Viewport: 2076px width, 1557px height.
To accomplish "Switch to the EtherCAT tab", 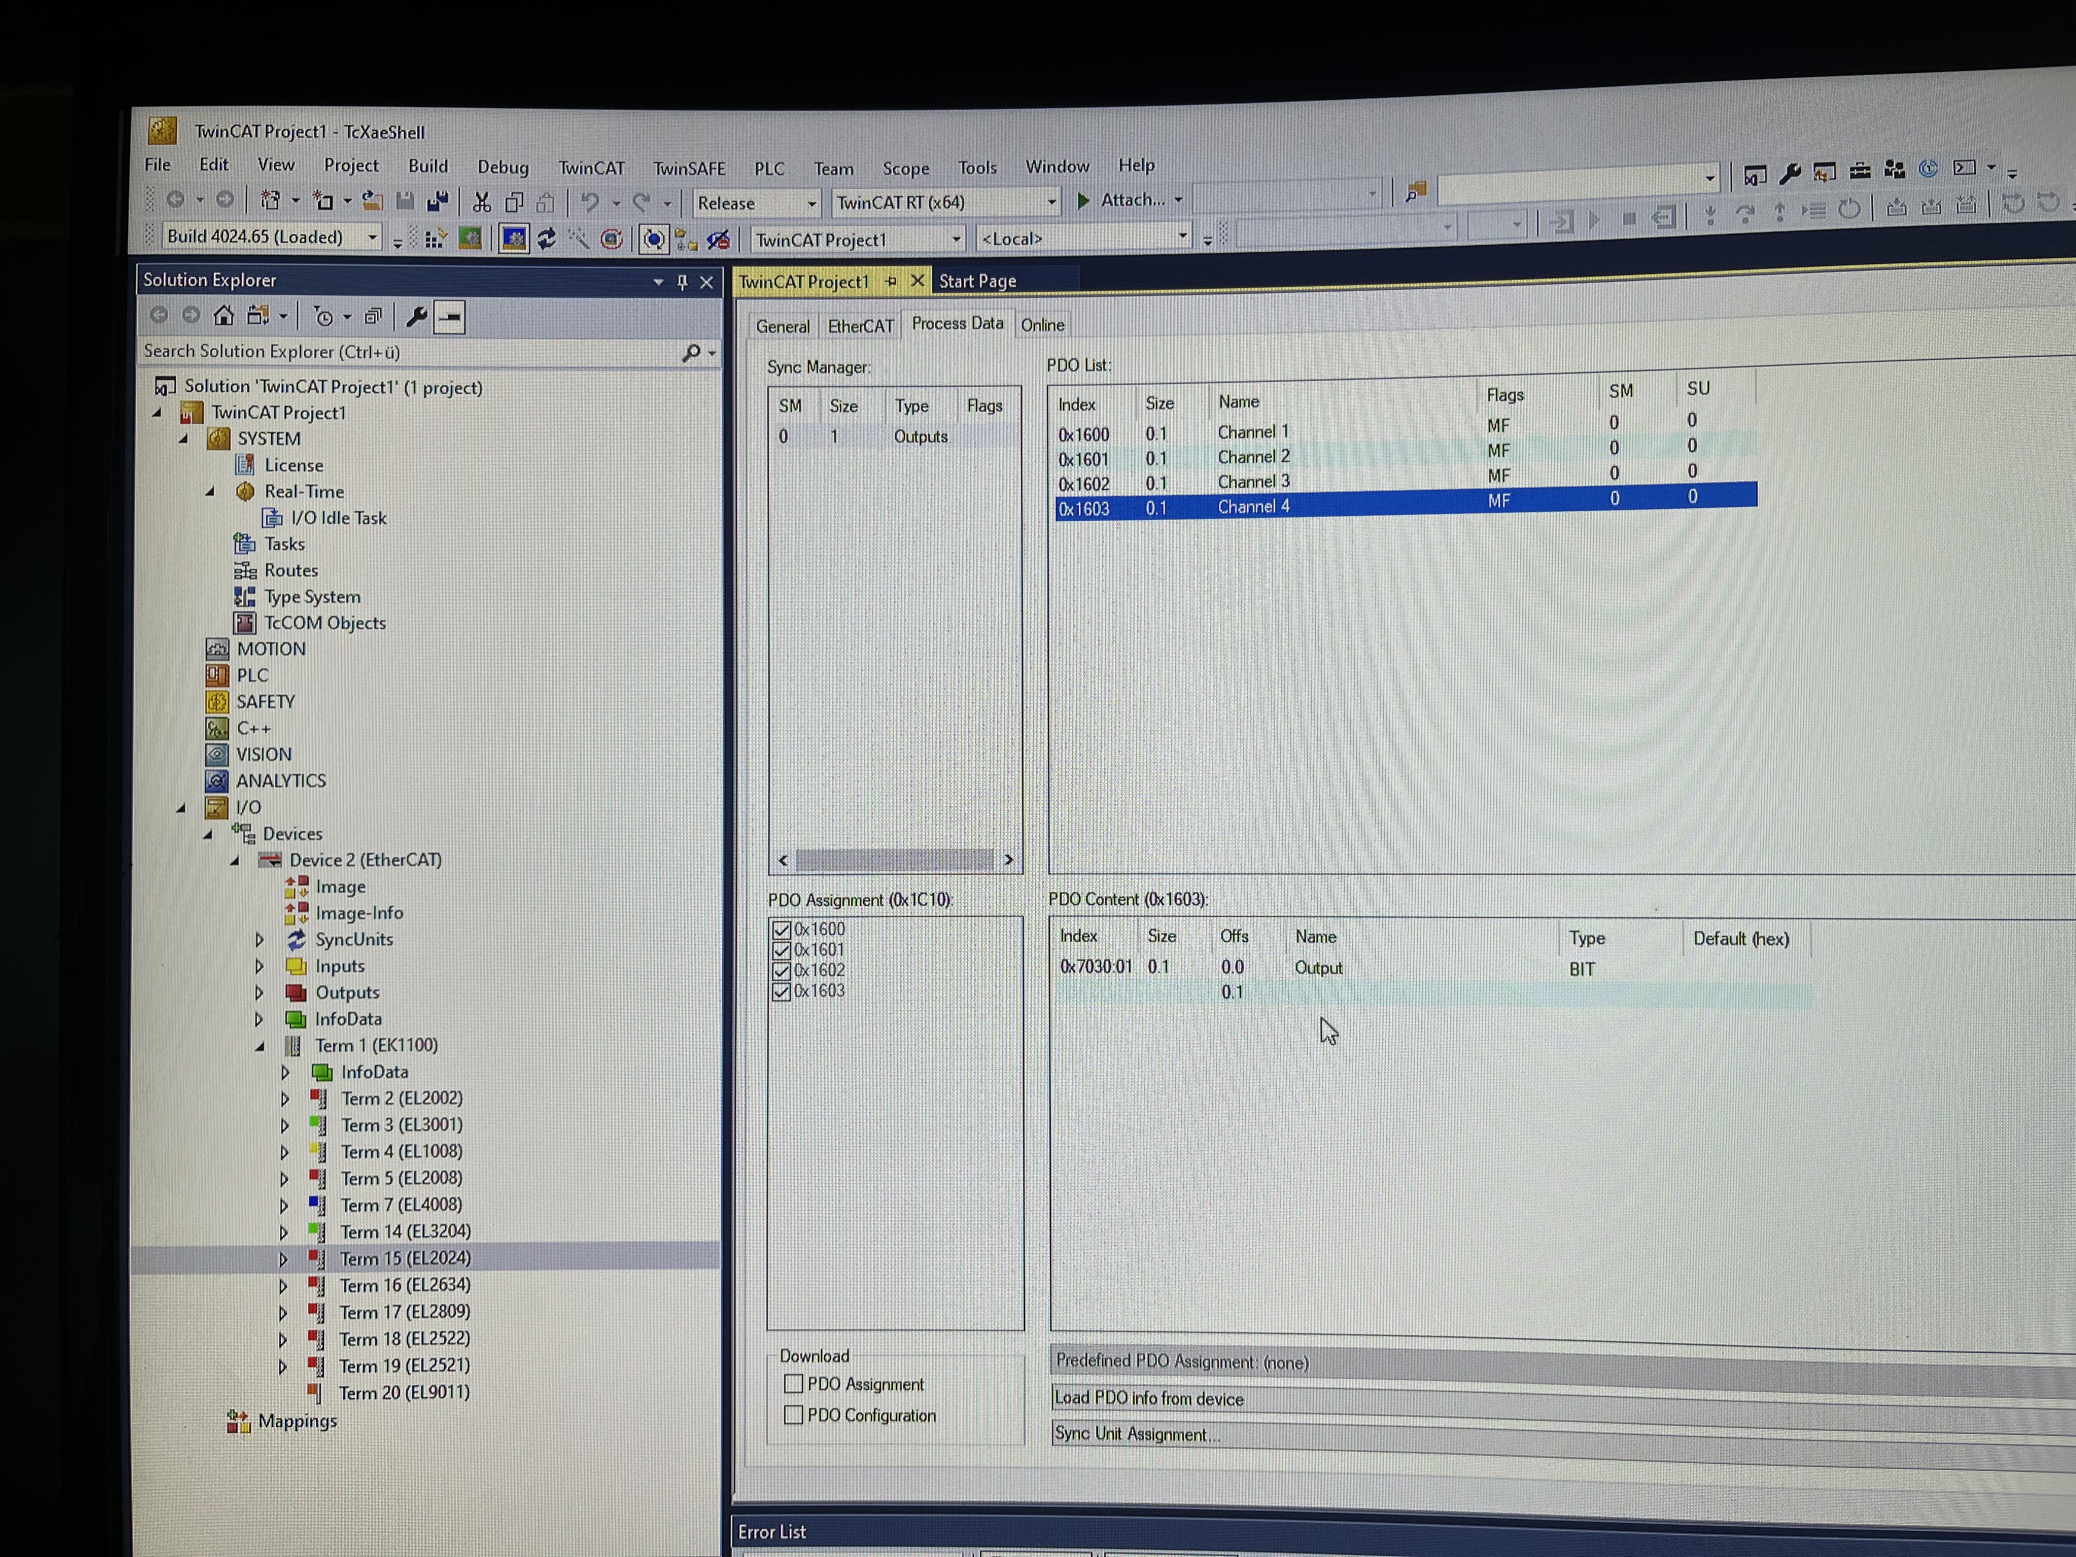I will (x=860, y=326).
